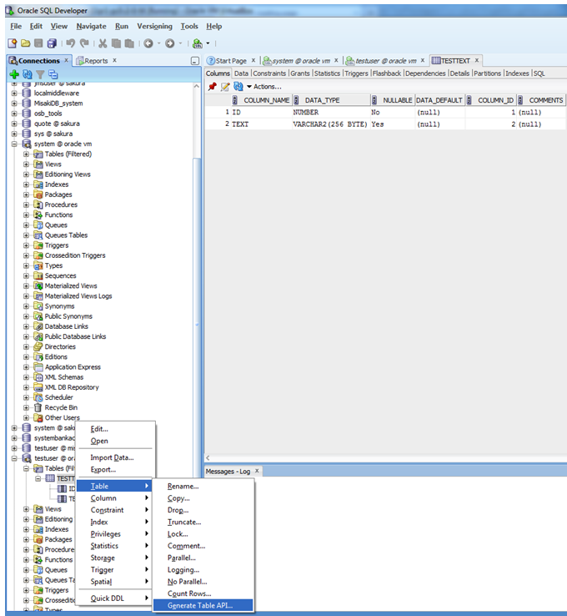The image size is (567, 616).
Task: Open the Column submenu in context menu
Action: (114, 498)
